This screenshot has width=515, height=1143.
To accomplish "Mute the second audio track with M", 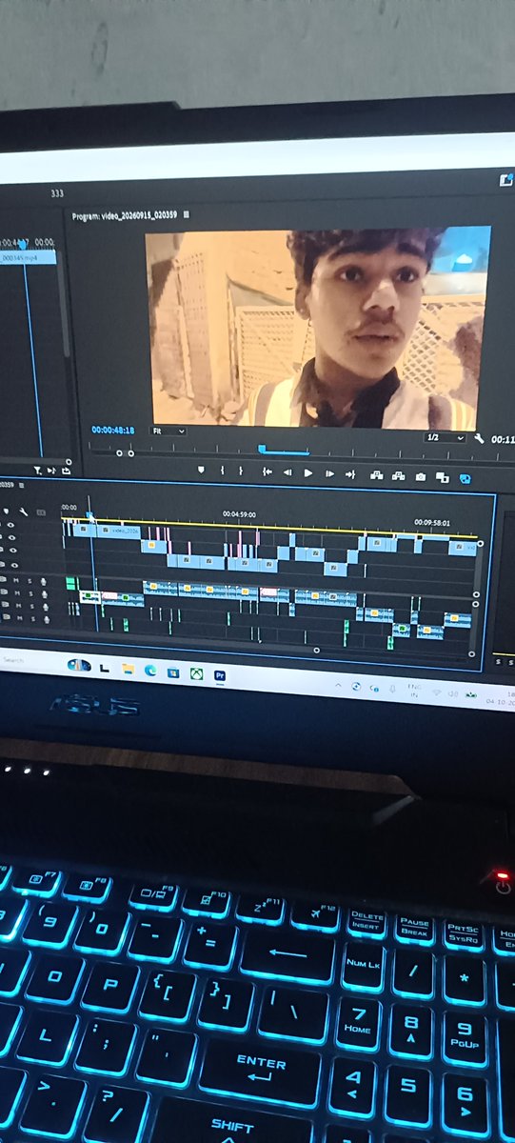I will click(x=16, y=593).
